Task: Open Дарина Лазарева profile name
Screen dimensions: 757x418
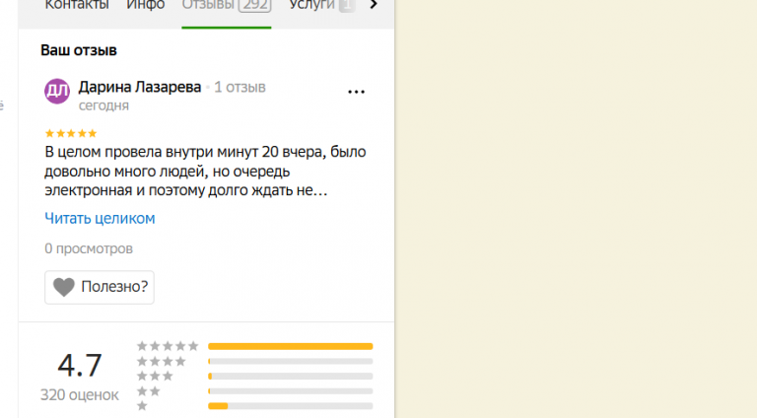Action: click(140, 88)
